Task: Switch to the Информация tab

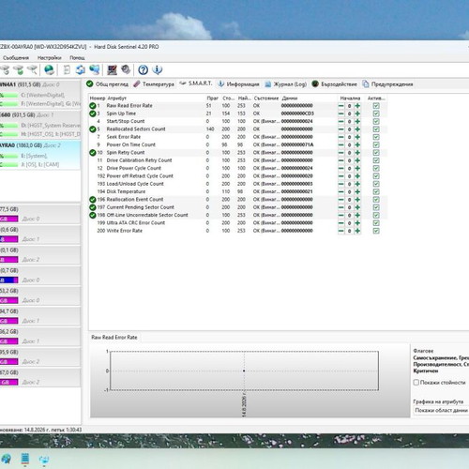Action: 238,84
